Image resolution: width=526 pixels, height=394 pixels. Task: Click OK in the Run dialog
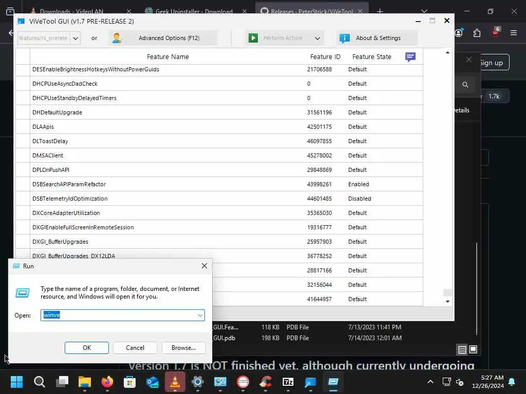86,348
